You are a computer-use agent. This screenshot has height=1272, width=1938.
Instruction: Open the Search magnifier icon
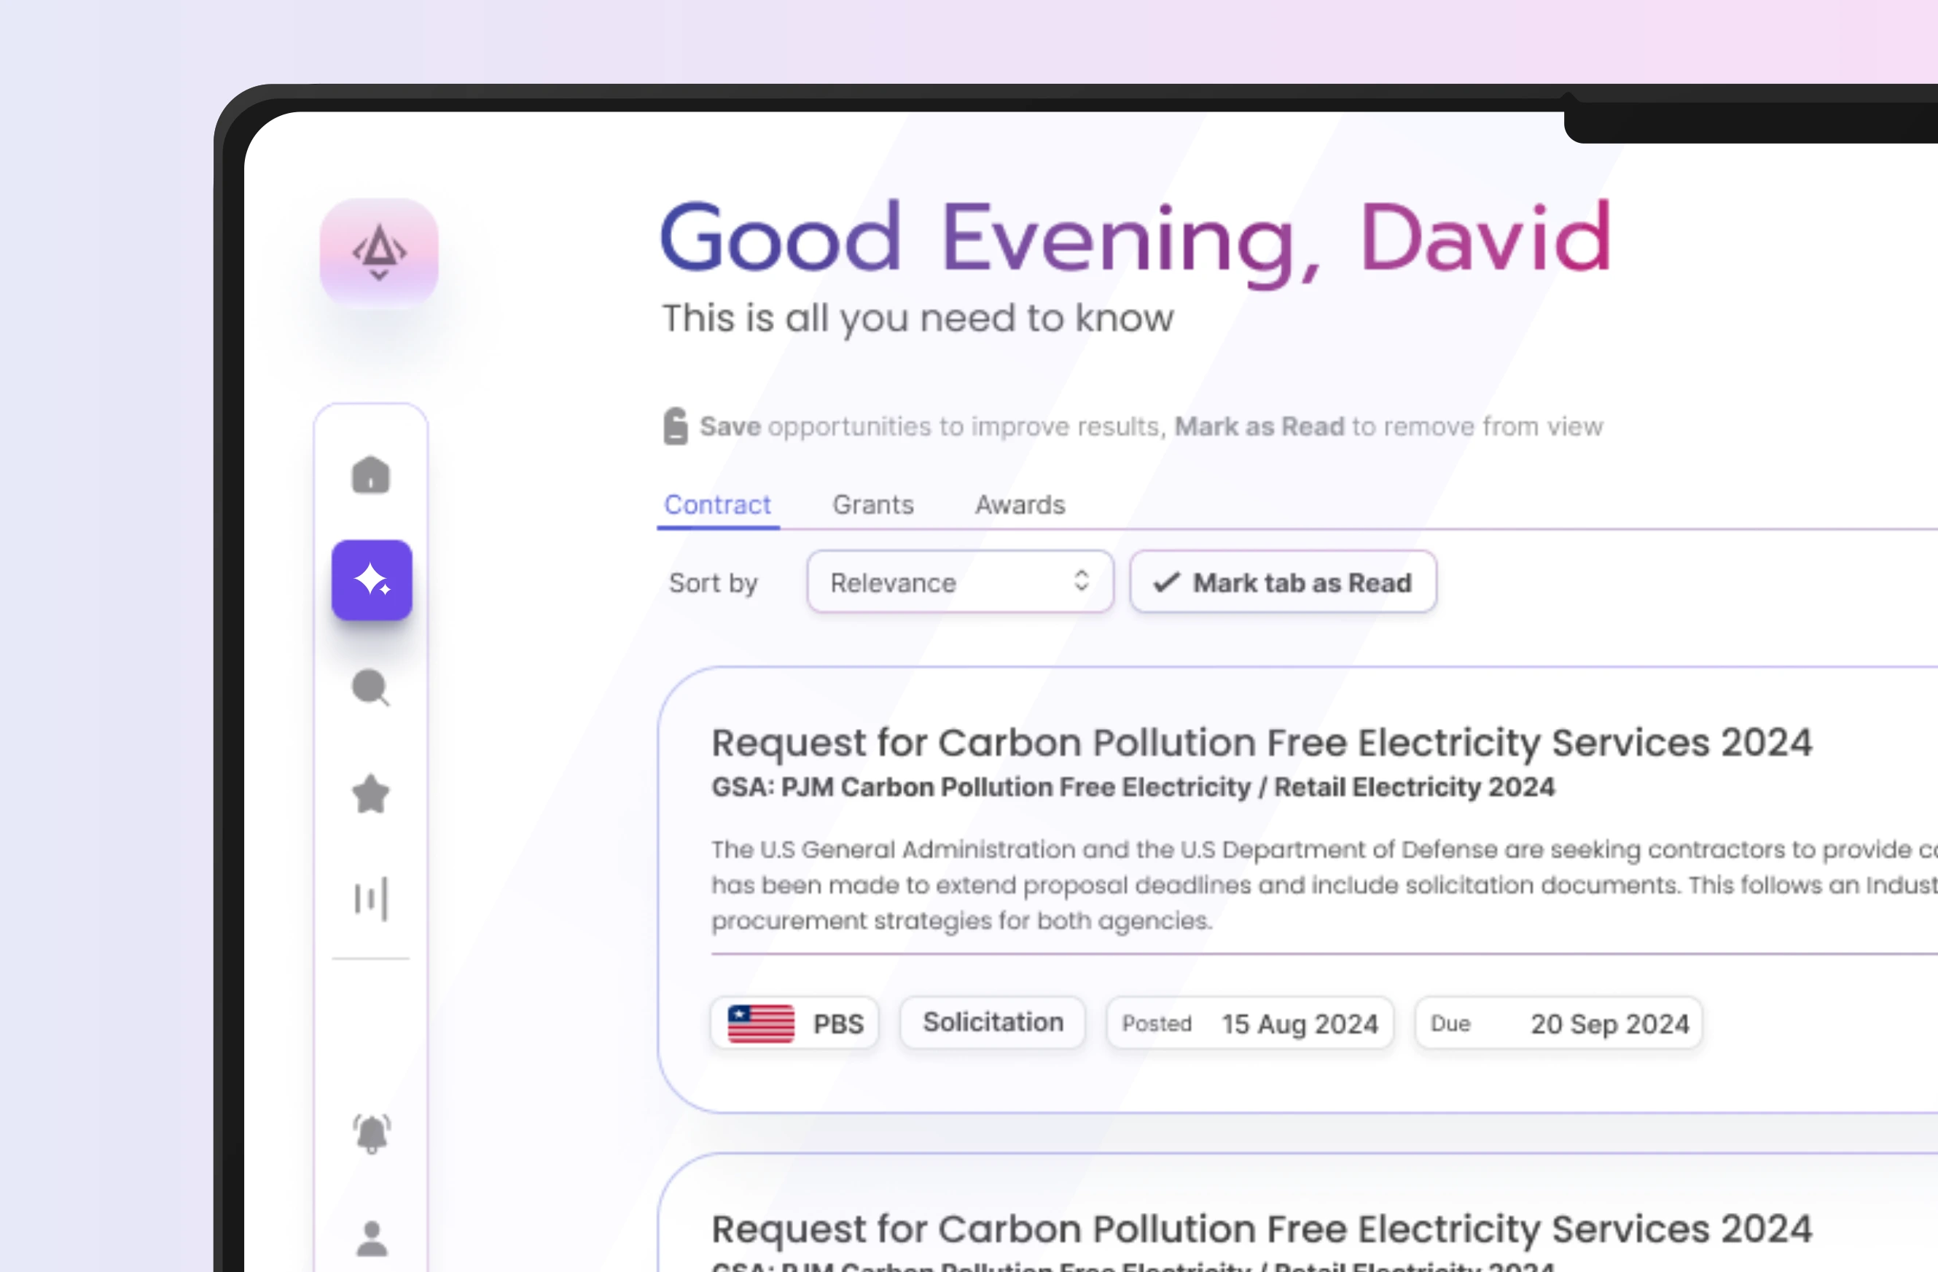[x=370, y=688]
